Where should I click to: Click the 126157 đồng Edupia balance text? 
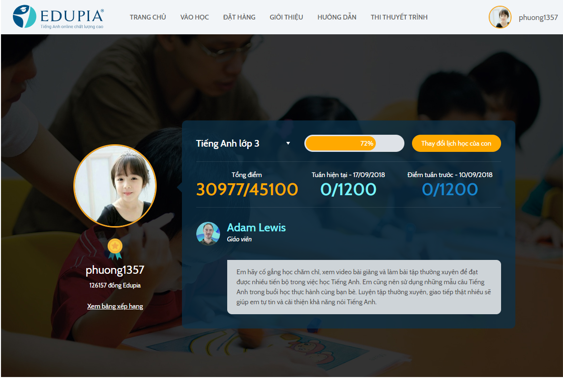(x=115, y=285)
